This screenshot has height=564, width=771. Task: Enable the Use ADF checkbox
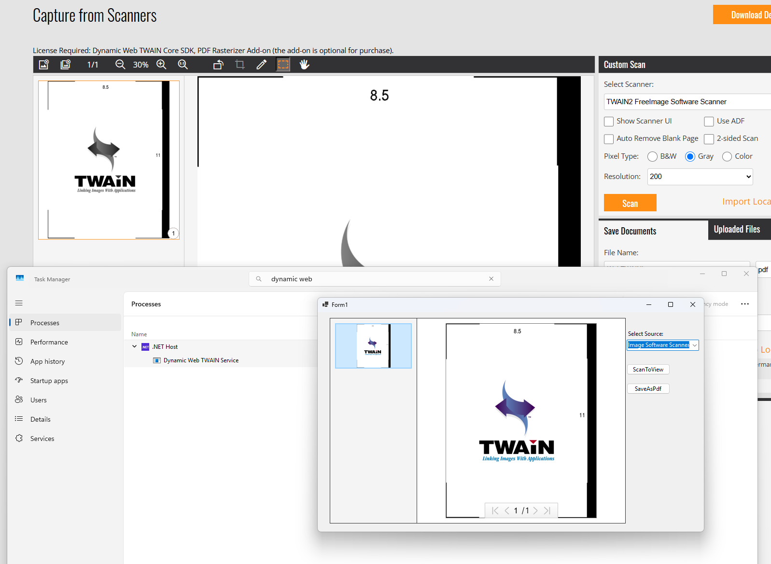[x=709, y=122]
